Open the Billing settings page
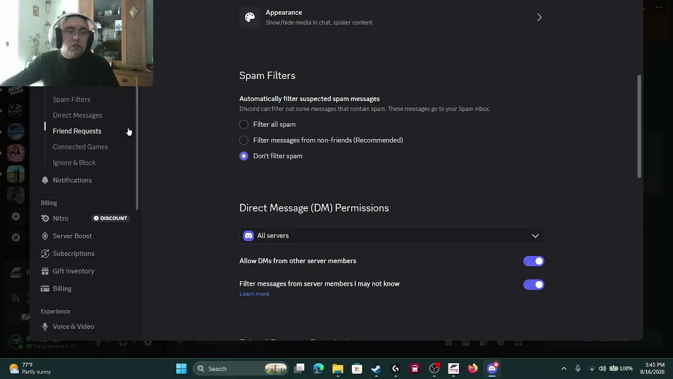Image resolution: width=673 pixels, height=379 pixels. (62, 288)
